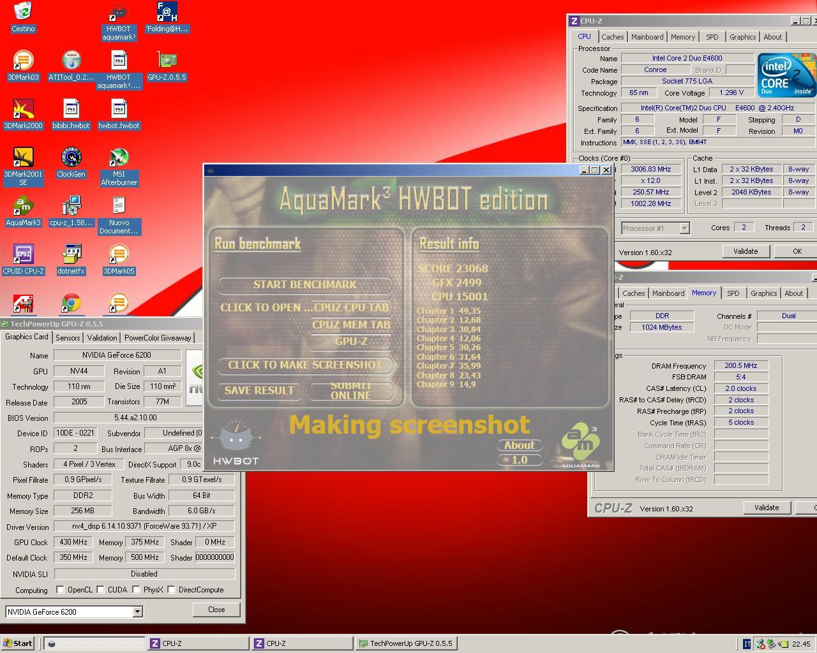Click SAVE RESULT in AquaMark3

(259, 390)
